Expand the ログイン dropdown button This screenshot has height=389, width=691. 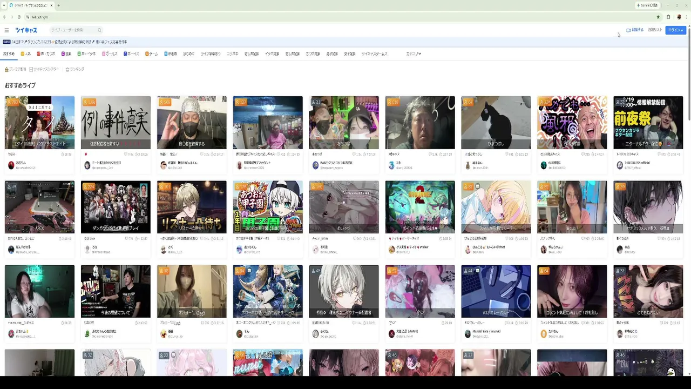coord(675,30)
